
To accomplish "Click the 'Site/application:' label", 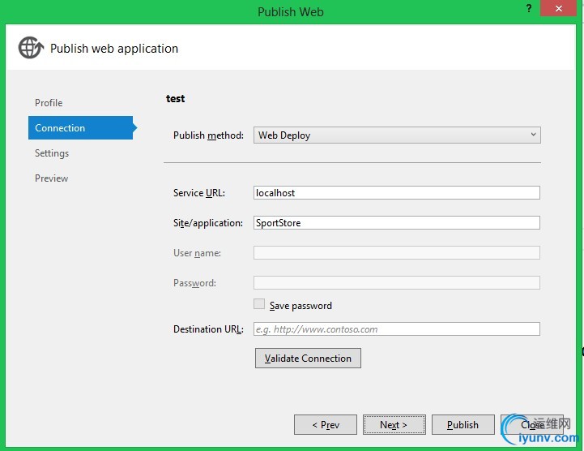I will coord(208,223).
